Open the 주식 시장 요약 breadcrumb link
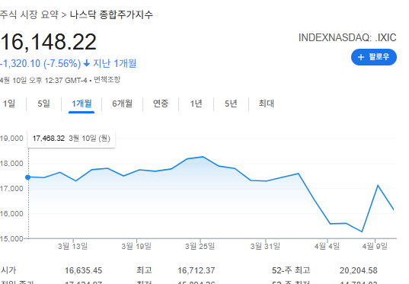This screenshot has width=409, height=284. click(x=29, y=14)
